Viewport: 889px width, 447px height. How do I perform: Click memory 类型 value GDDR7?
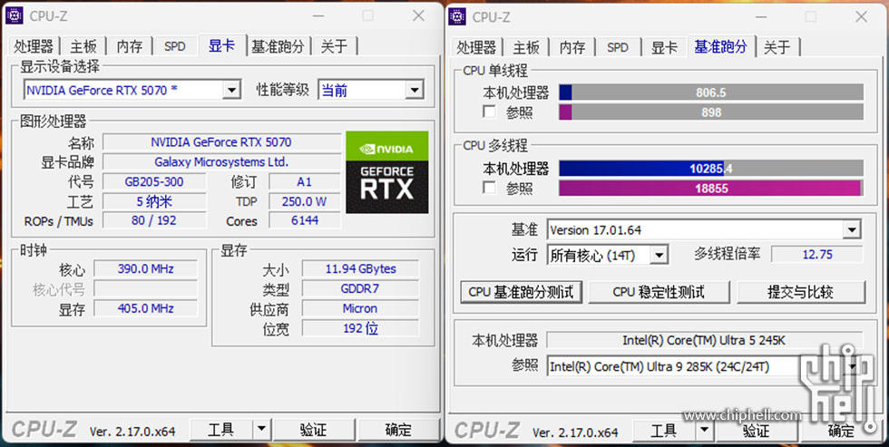(x=361, y=289)
